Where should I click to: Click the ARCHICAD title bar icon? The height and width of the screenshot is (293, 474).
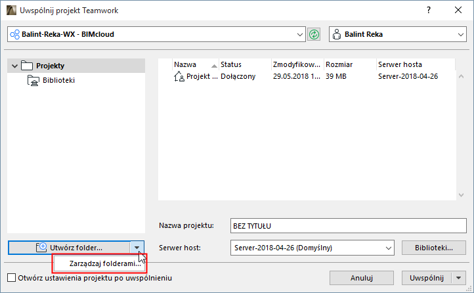(11, 11)
